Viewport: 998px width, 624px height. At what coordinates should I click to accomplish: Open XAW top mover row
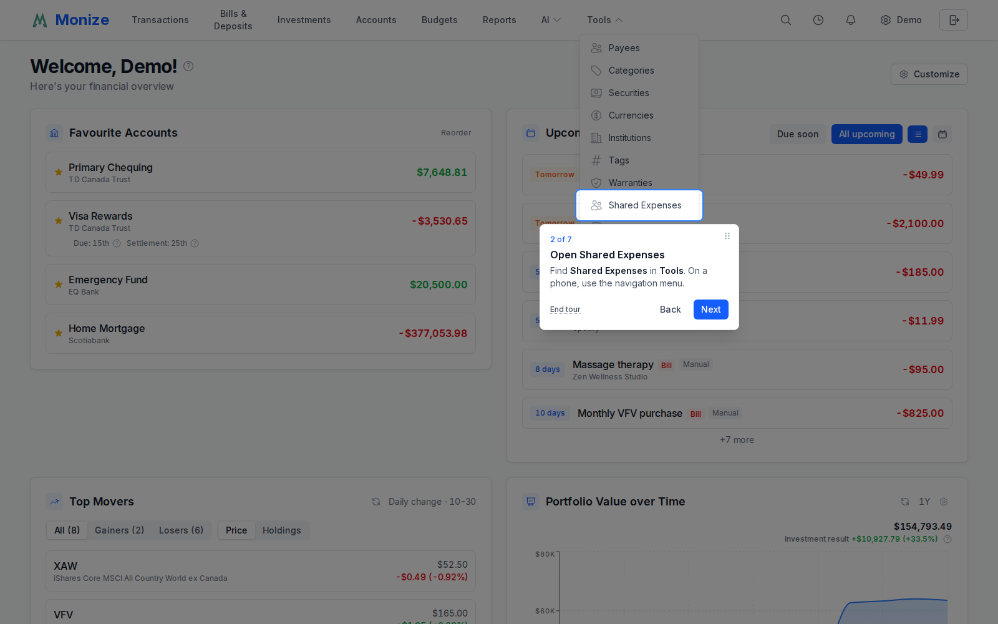(x=261, y=571)
